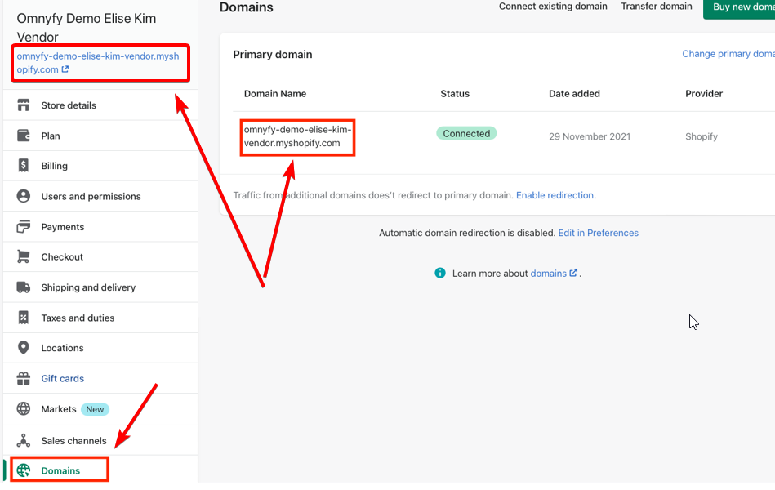Open Store details settings
Viewport: 775px width, 490px height.
[100, 105]
